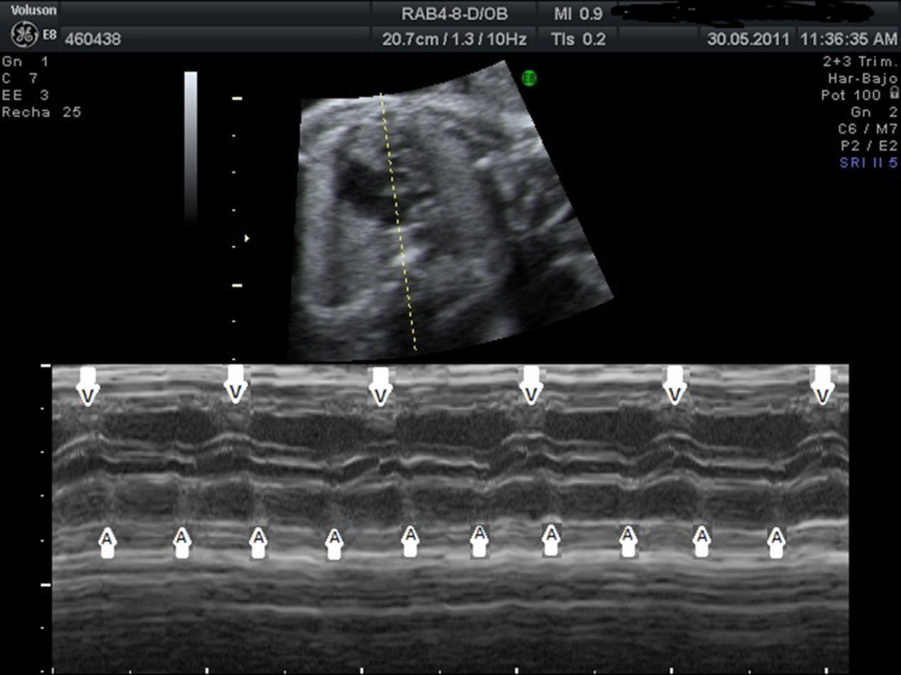
Task: Click the rightmost A atrial arrow marker
Action: tap(777, 543)
